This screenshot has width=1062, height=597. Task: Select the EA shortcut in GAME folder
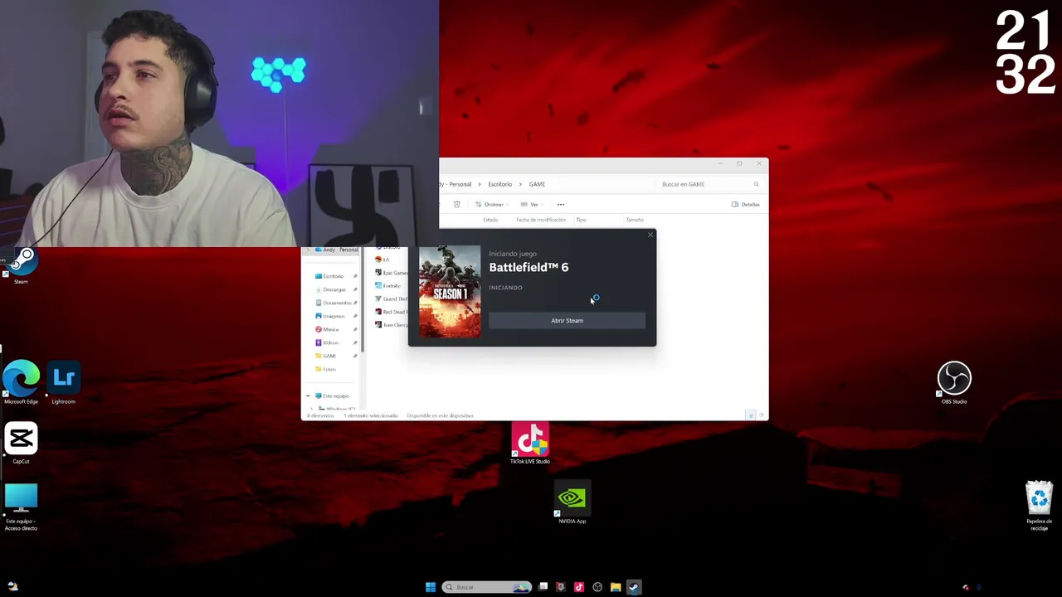[382, 260]
